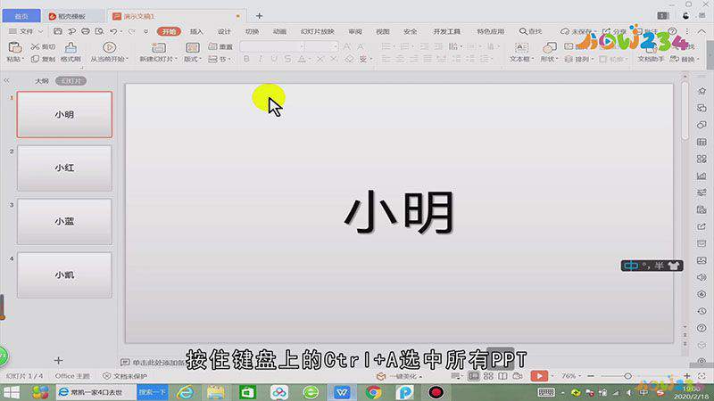Click the 从当前开始 play slideshow icon
Screen dimensions: 714x401
point(109,47)
